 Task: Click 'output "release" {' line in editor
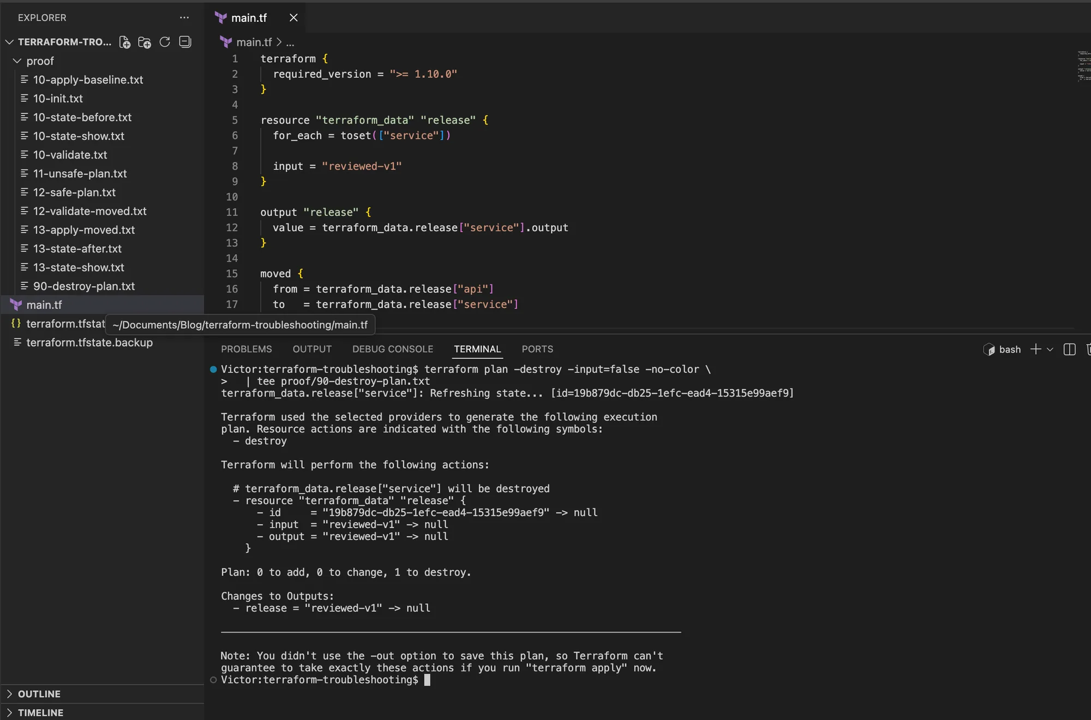point(315,213)
